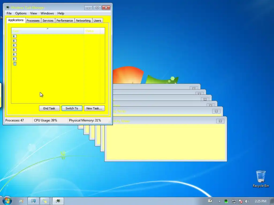The height and width of the screenshot is (205, 274).
Task: Click inside the front Sticky Notes yellow area
Action: [166, 142]
